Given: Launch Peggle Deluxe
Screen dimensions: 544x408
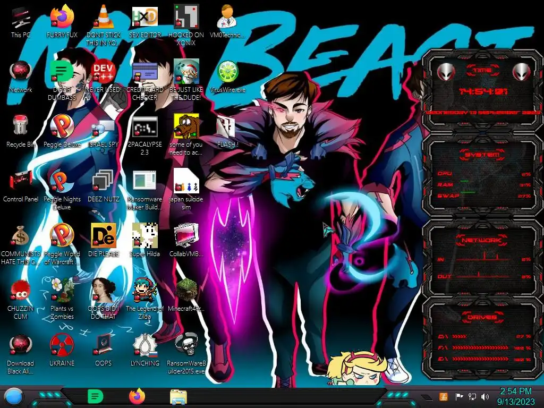Looking at the screenshot, I should tap(62, 131).
